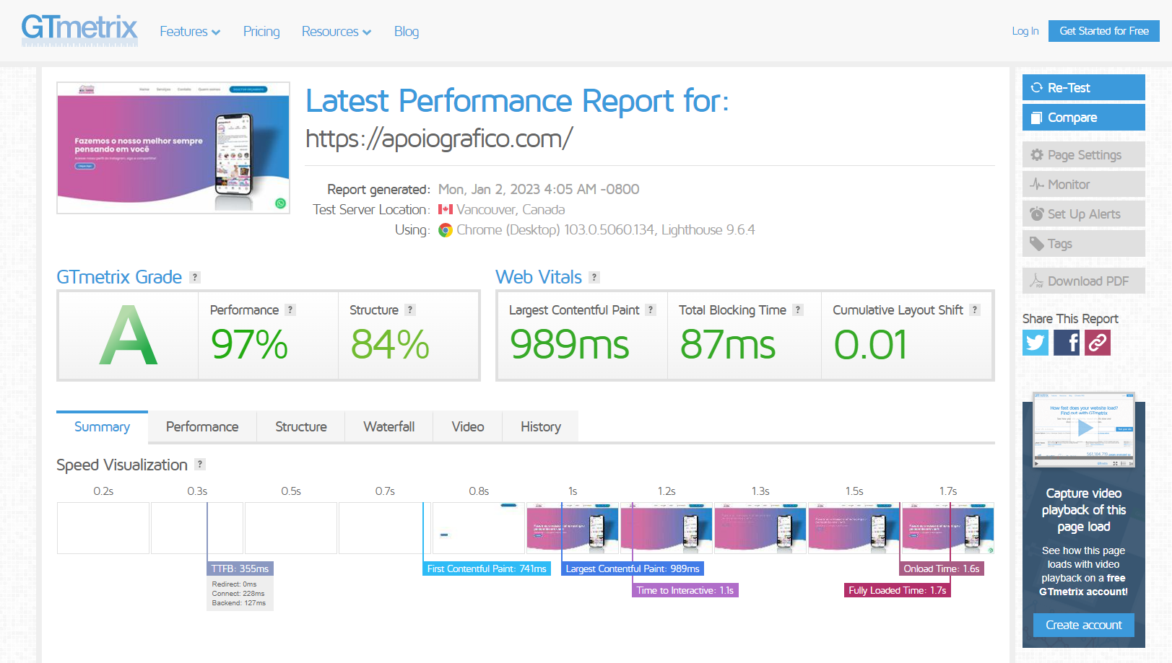Viewport: 1172px width, 663px height.
Task: Click Largest Contentful Paint: 989ms marker label
Action: point(633,568)
